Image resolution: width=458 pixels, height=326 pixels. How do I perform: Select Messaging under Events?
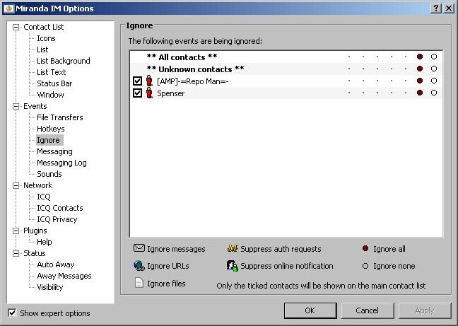[x=54, y=151]
